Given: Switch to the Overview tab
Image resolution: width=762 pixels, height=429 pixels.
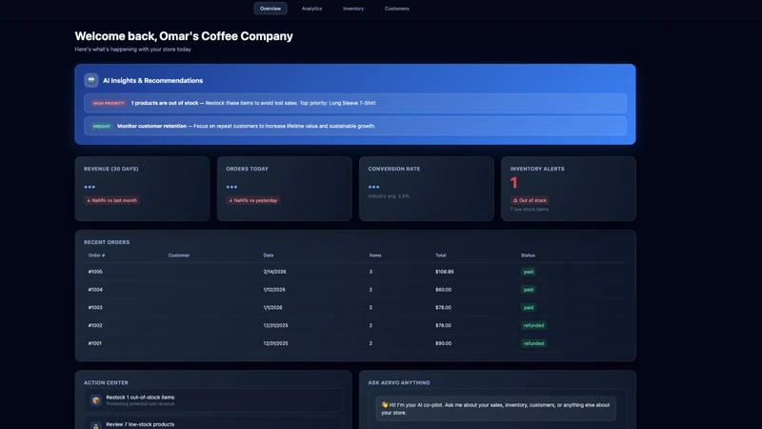Looking at the screenshot, I should (x=271, y=9).
